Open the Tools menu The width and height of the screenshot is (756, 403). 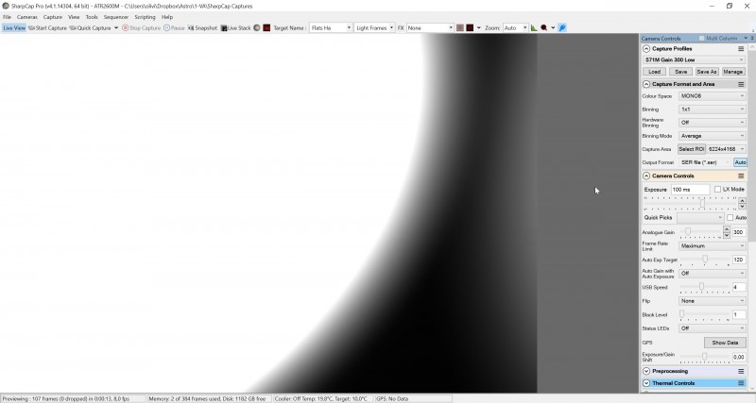[92, 17]
